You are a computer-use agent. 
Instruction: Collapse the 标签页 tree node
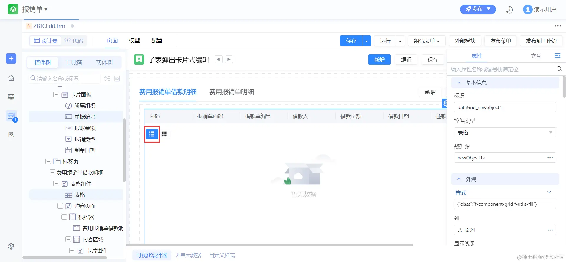pyautogui.click(x=48, y=162)
